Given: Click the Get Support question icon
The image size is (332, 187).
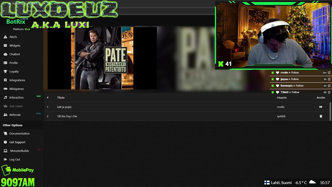Looking at the screenshot, I should pos(5,142).
